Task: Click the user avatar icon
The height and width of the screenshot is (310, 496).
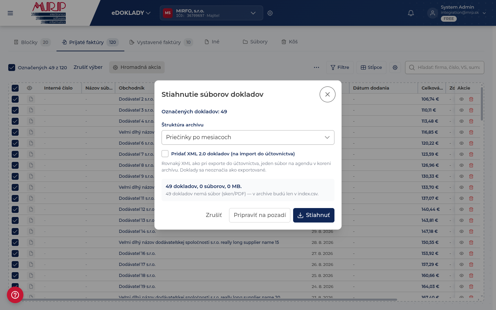Action: [x=433, y=13]
